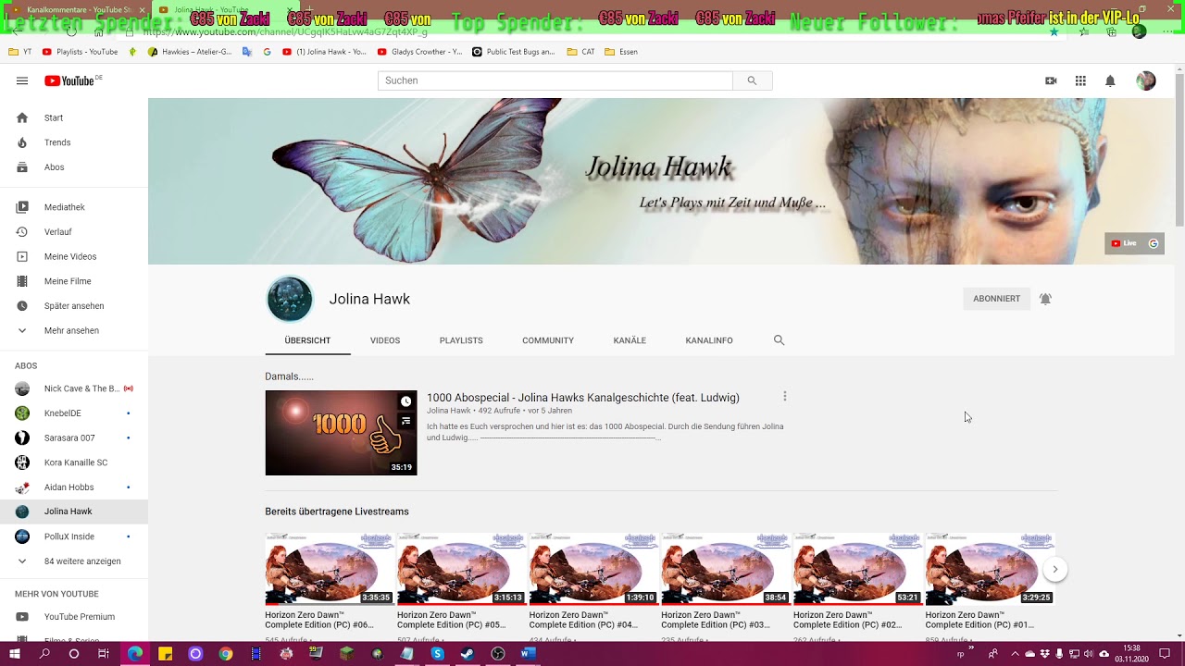Viewport: 1185px width, 666px height.
Task: Open the create video camera icon
Action: (x=1051, y=80)
